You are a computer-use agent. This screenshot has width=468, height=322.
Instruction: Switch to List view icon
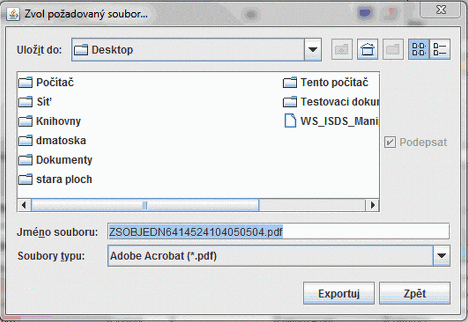[x=419, y=49]
